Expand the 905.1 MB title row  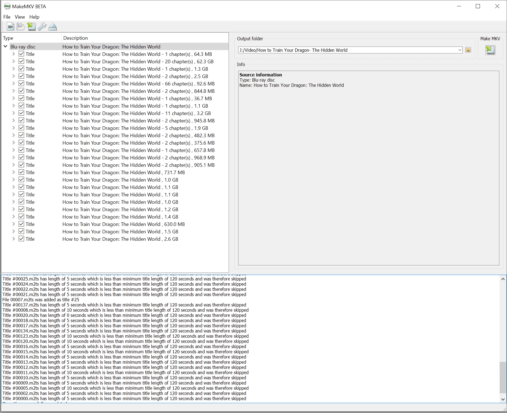(13, 165)
